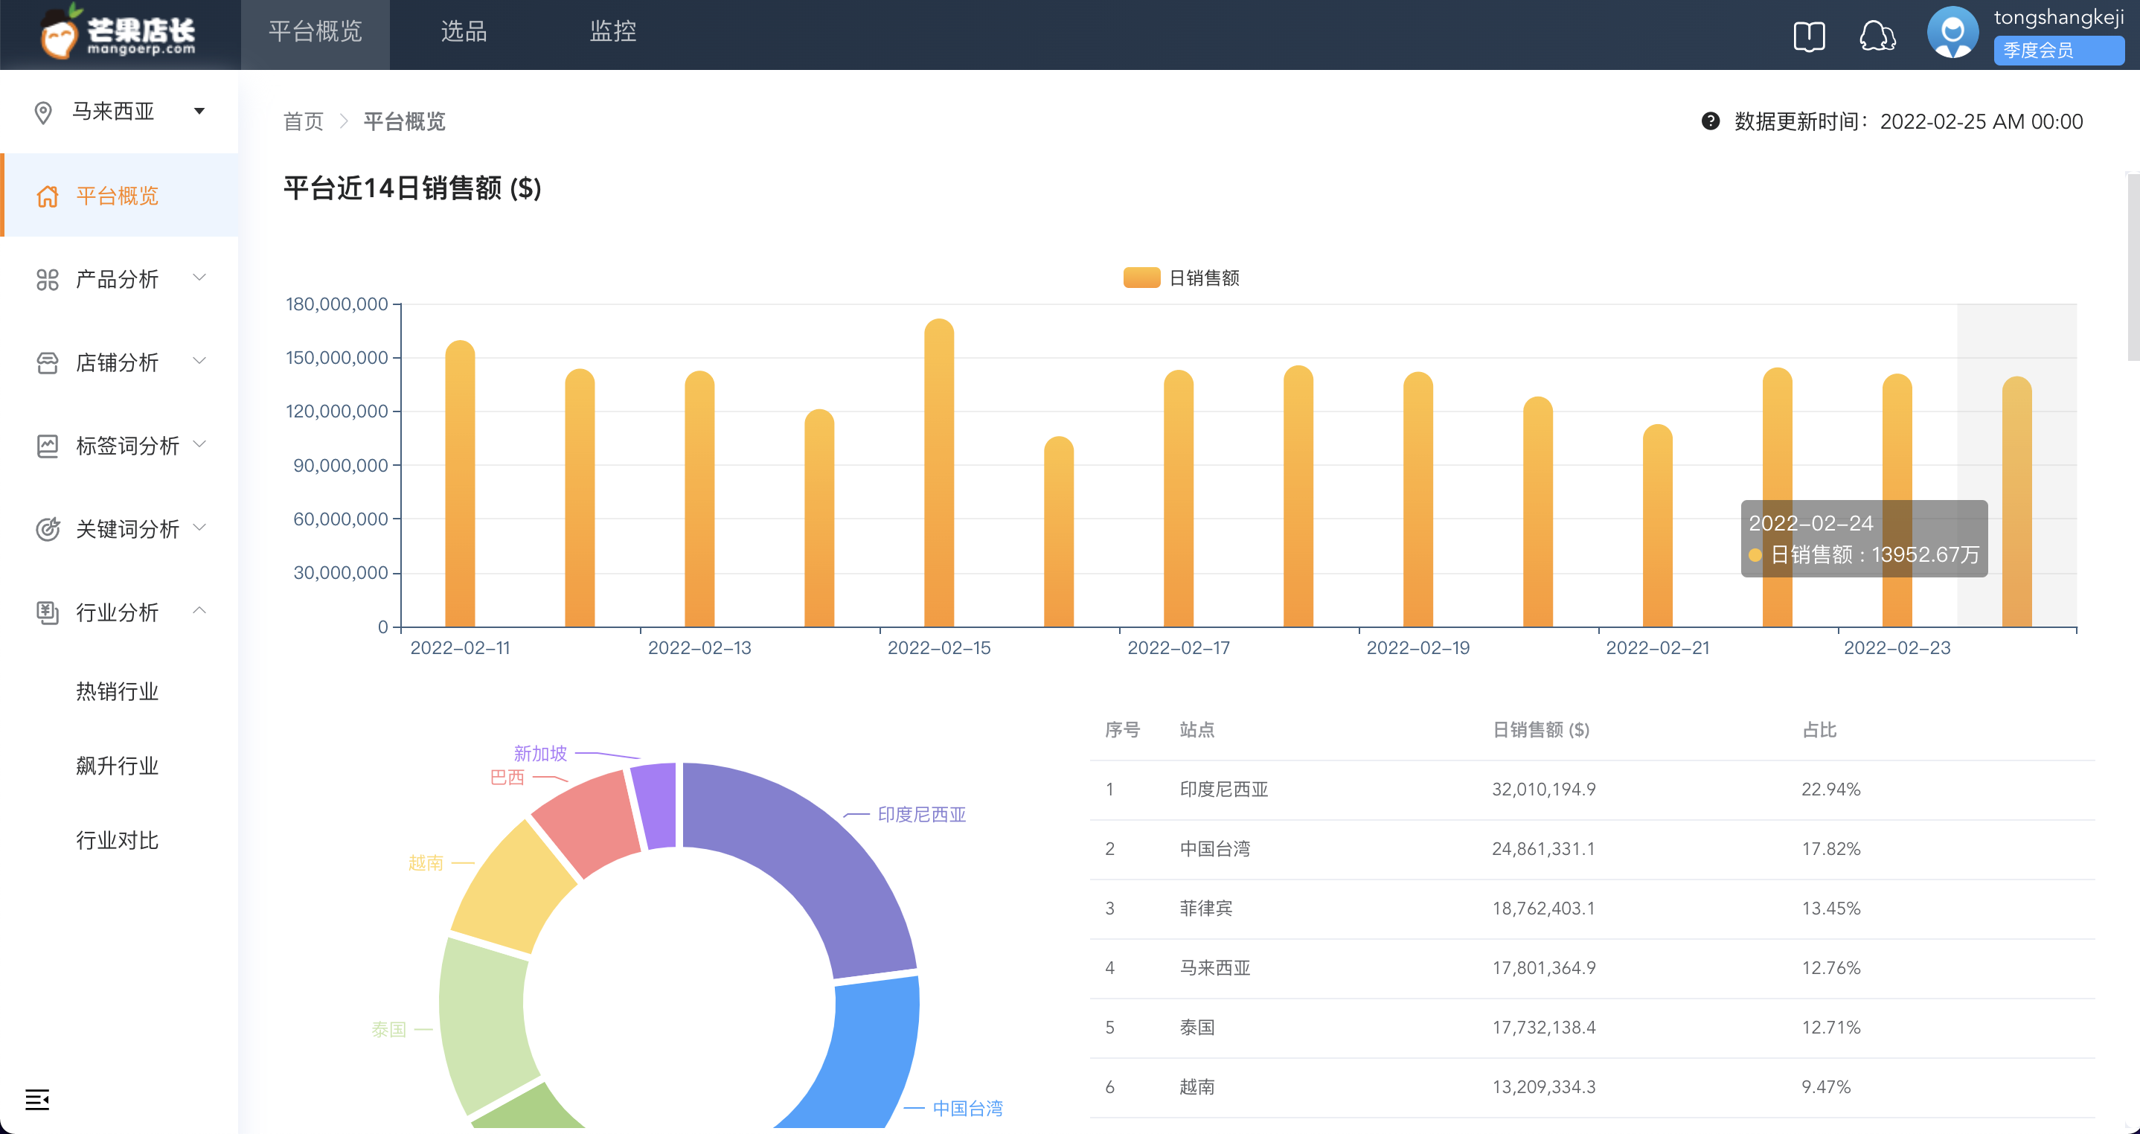Open 热销行业 submenu item
Viewport: 2140px width, 1134px height.
click(x=117, y=691)
